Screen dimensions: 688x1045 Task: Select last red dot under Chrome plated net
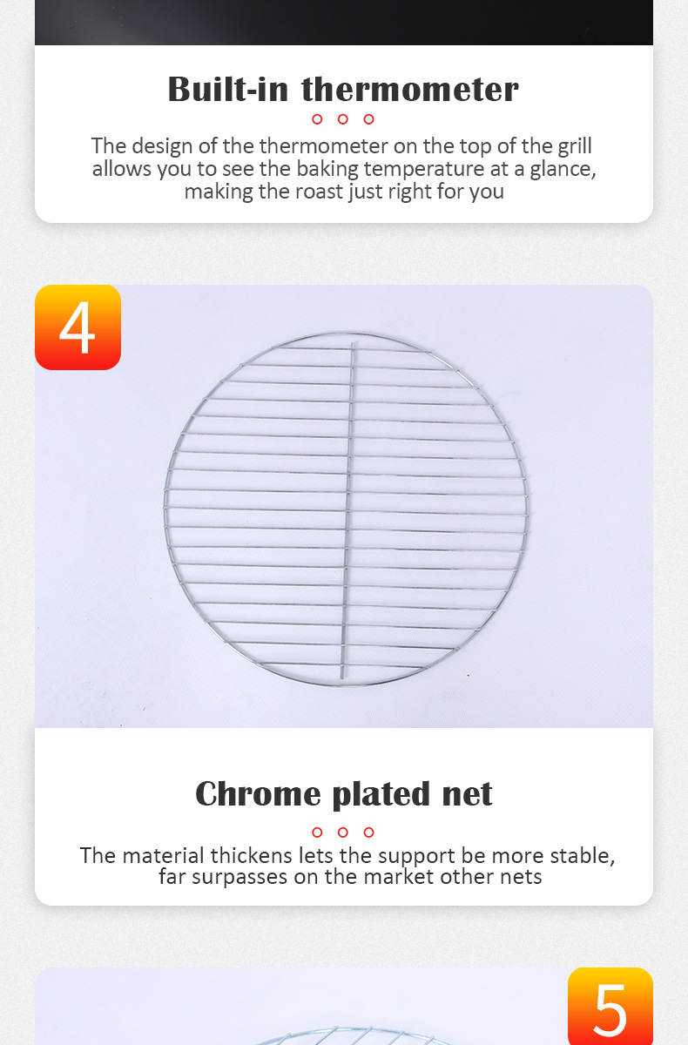click(369, 833)
